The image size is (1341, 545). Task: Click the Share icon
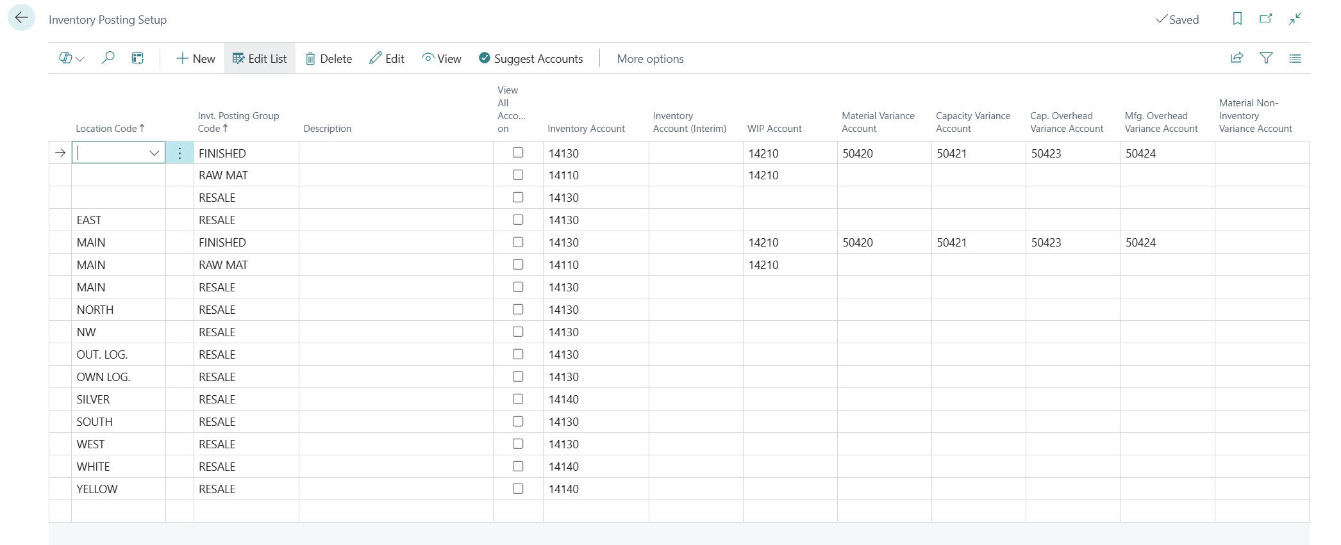(1237, 58)
